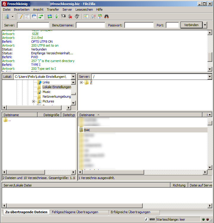Click the Benutzername input field

click(90, 25)
